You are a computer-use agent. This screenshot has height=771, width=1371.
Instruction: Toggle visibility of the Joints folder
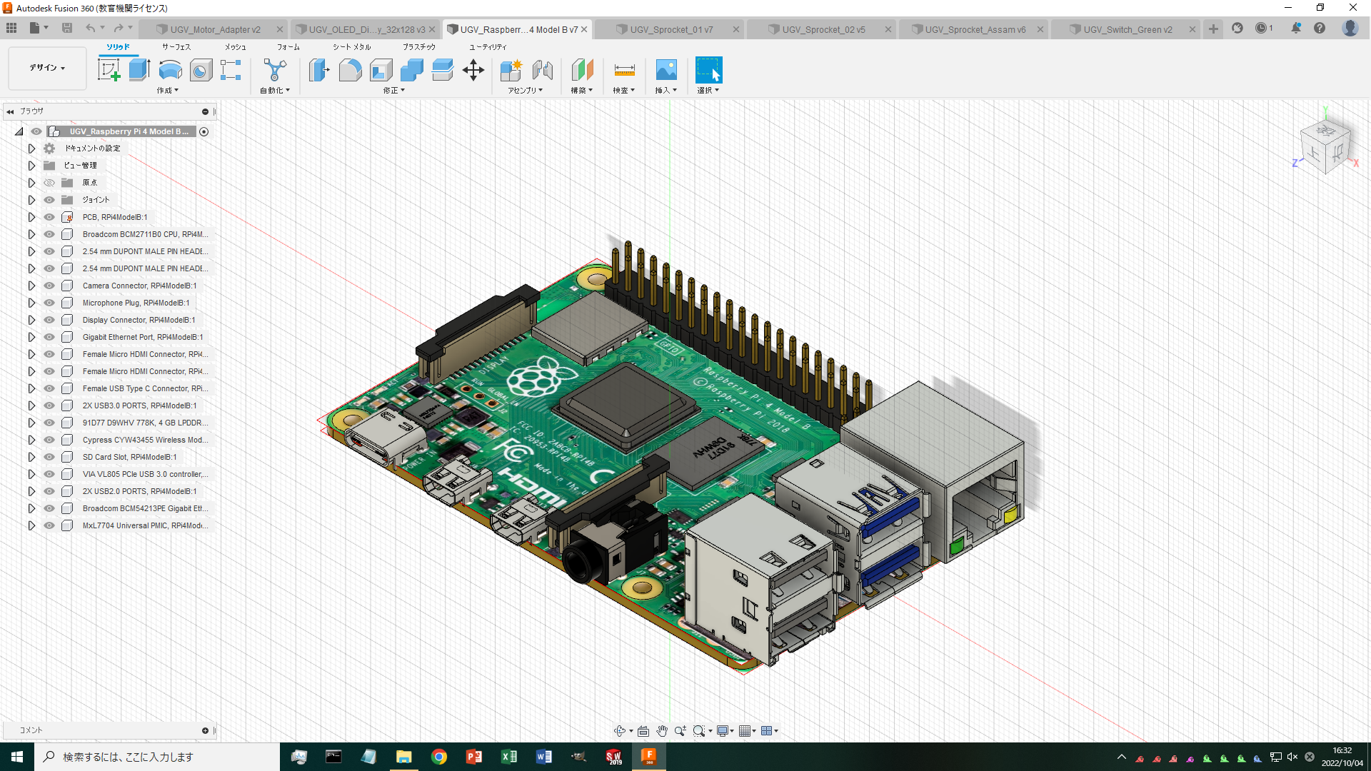(x=49, y=200)
